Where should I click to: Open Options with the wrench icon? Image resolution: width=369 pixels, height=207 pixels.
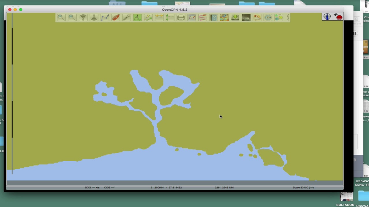127,18
